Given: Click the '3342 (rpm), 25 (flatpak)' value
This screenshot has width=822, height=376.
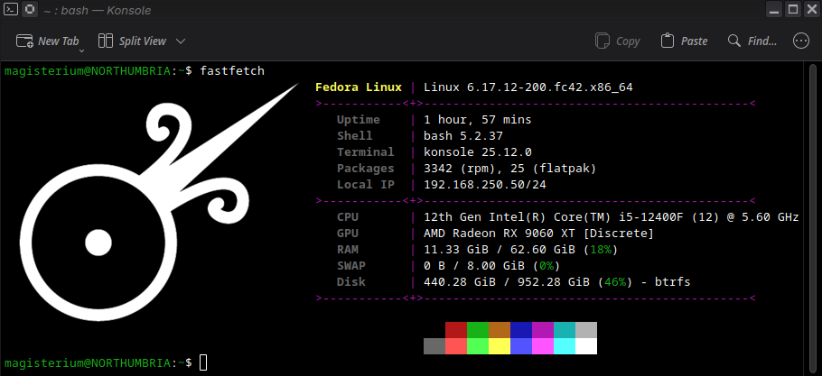Looking at the screenshot, I should click(x=510, y=169).
